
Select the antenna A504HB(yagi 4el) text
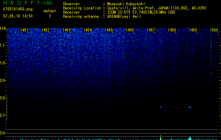(x=124, y=16)
